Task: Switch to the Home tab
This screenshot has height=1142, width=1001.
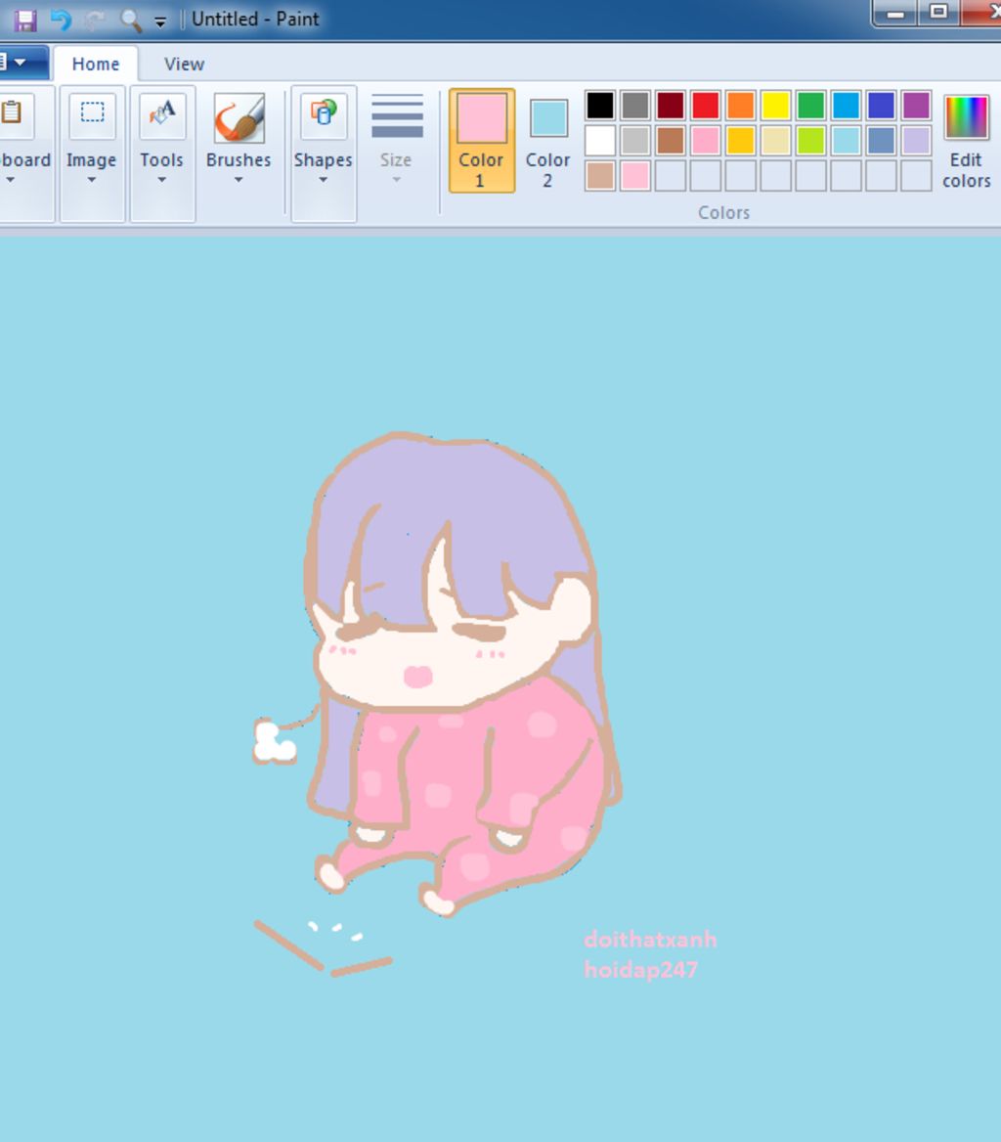Action: (x=96, y=65)
